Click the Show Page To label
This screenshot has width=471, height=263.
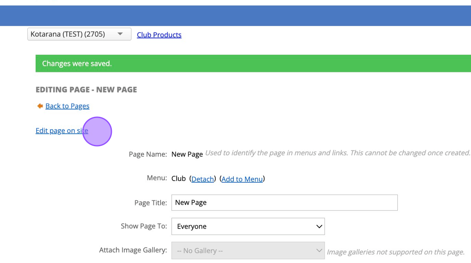coord(144,226)
